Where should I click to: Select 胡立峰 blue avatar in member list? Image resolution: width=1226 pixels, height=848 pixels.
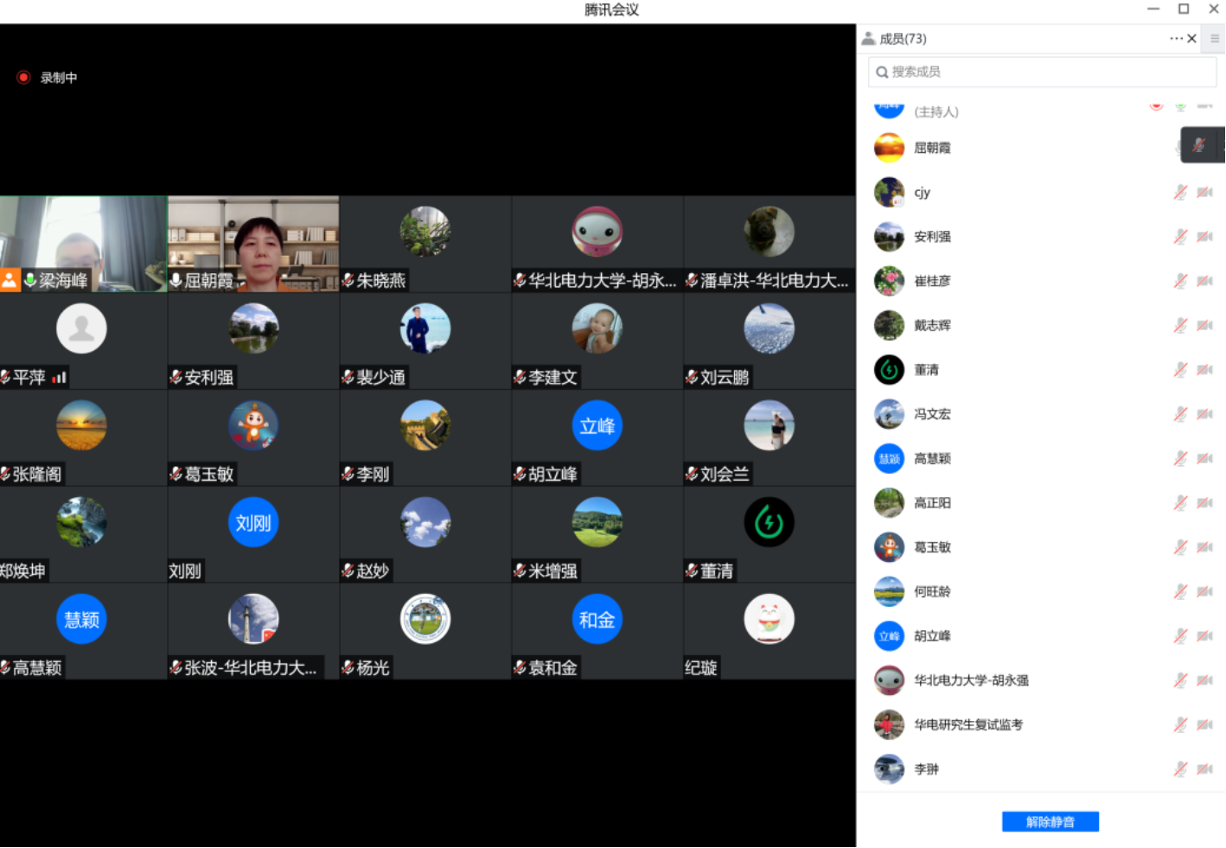pos(889,635)
